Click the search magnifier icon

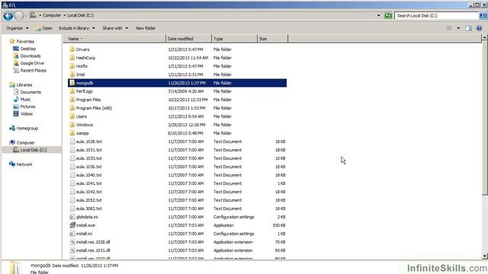pos(483,15)
